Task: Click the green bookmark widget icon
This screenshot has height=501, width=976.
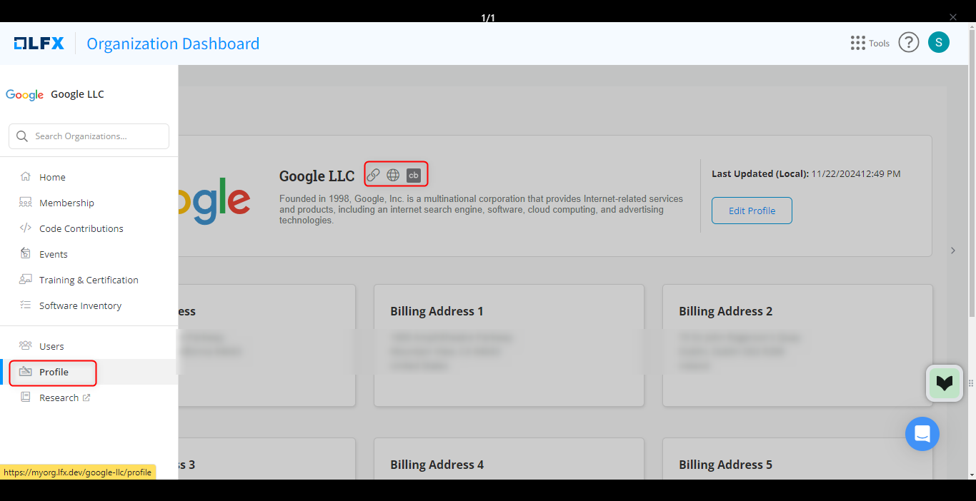Action: tap(944, 383)
